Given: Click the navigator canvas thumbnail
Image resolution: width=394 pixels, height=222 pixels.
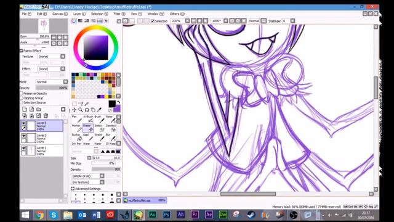Looking at the screenshot, I should point(44,26).
